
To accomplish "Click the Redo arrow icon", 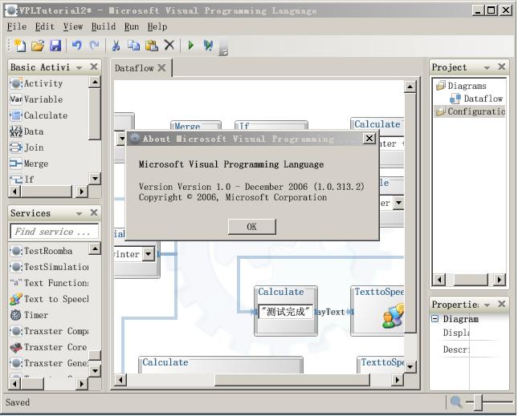I will [x=94, y=45].
